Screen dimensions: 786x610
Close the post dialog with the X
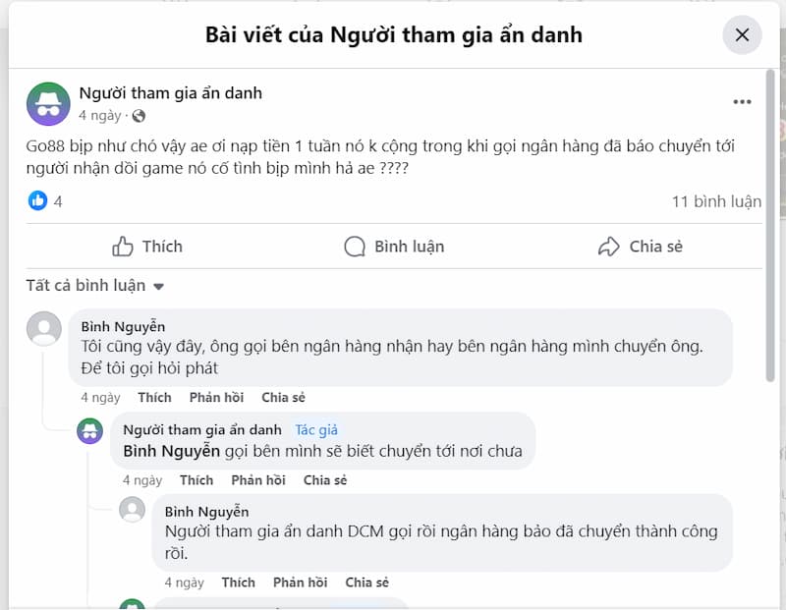tap(743, 34)
